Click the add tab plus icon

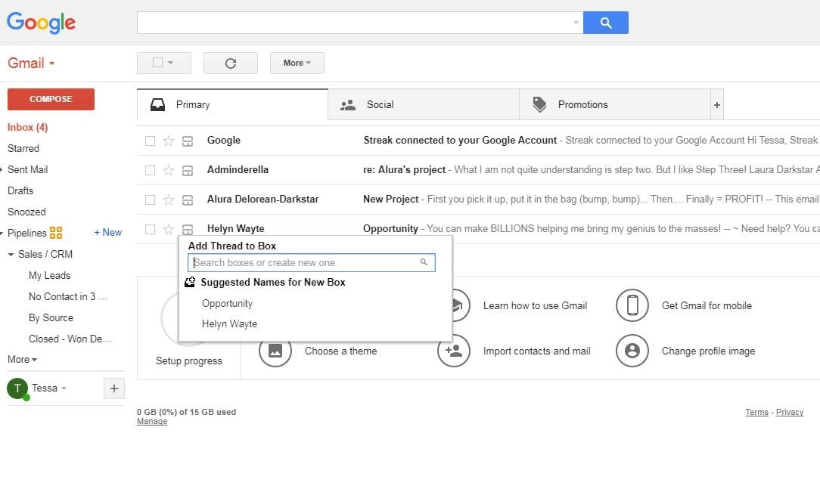(x=717, y=104)
